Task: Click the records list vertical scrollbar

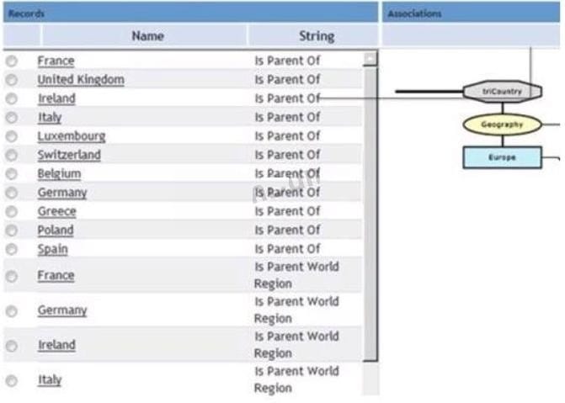Action: pos(370,210)
